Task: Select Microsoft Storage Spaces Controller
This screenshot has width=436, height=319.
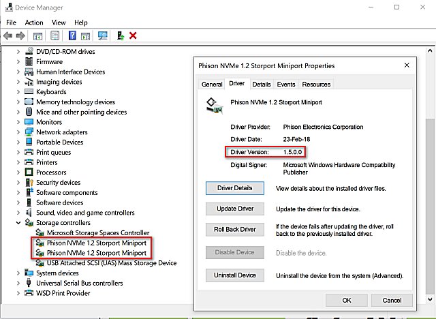Action: [98, 232]
